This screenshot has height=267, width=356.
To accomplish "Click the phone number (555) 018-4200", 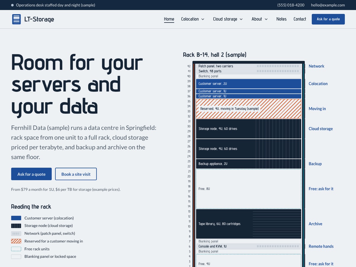I will point(291,5).
